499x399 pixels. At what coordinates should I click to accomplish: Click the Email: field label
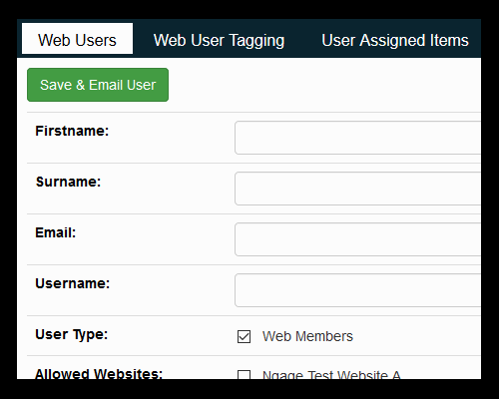pos(56,232)
